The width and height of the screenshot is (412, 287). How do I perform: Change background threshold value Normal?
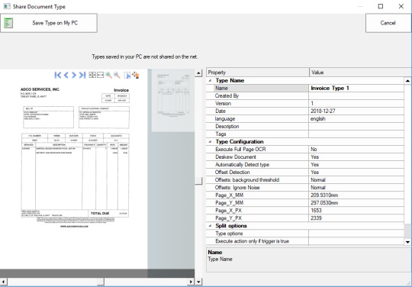[x=356, y=180]
